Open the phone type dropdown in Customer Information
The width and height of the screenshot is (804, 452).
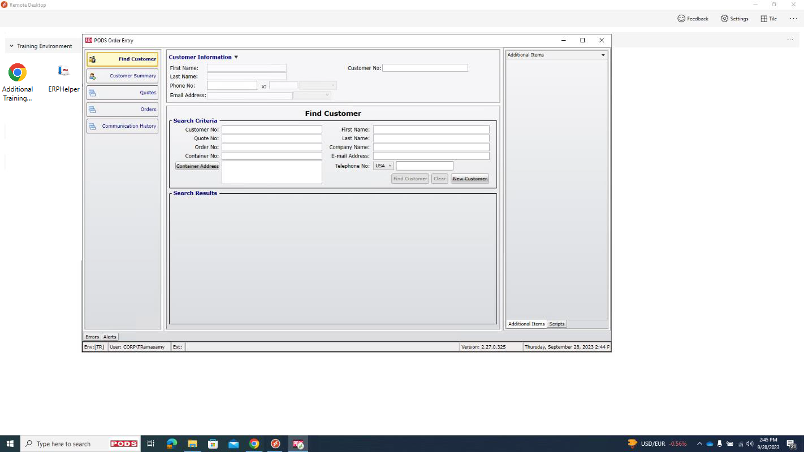[x=318, y=85]
